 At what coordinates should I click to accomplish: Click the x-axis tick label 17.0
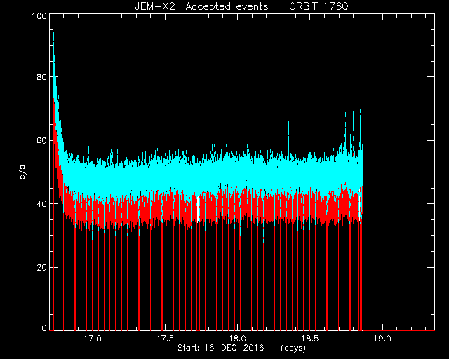click(93, 339)
